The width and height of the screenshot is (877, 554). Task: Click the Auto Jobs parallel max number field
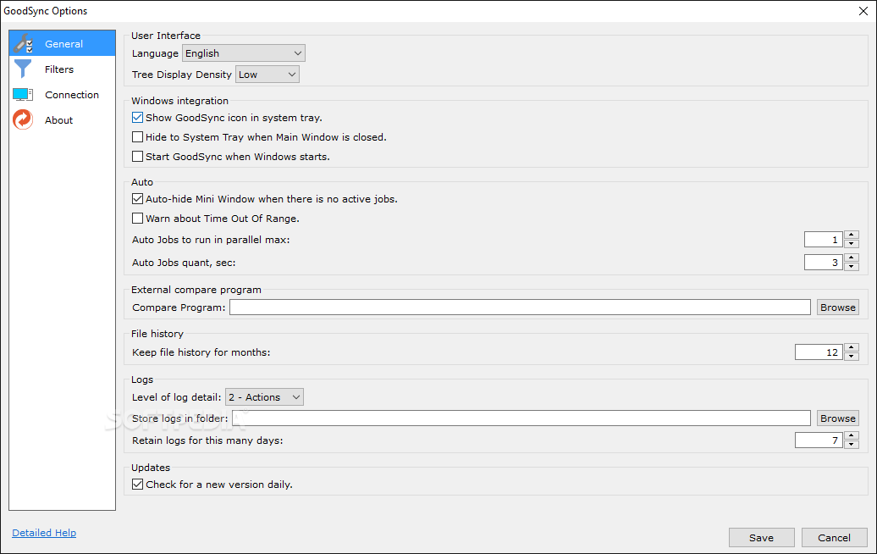(x=824, y=240)
